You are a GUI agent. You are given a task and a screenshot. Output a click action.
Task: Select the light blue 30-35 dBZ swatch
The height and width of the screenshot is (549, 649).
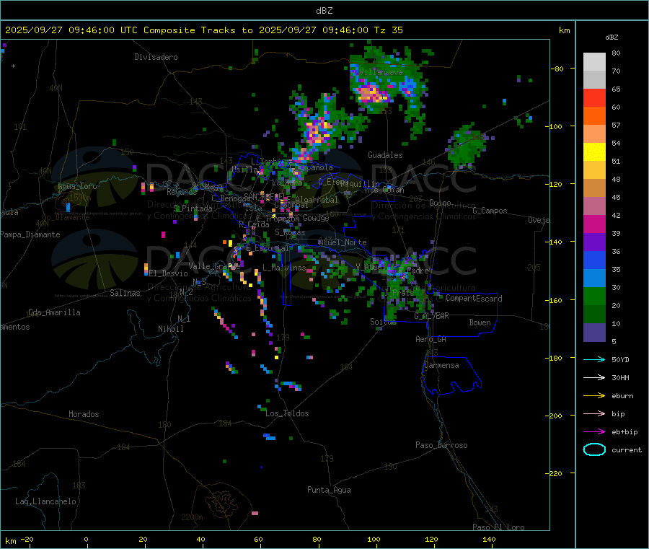[x=594, y=278]
